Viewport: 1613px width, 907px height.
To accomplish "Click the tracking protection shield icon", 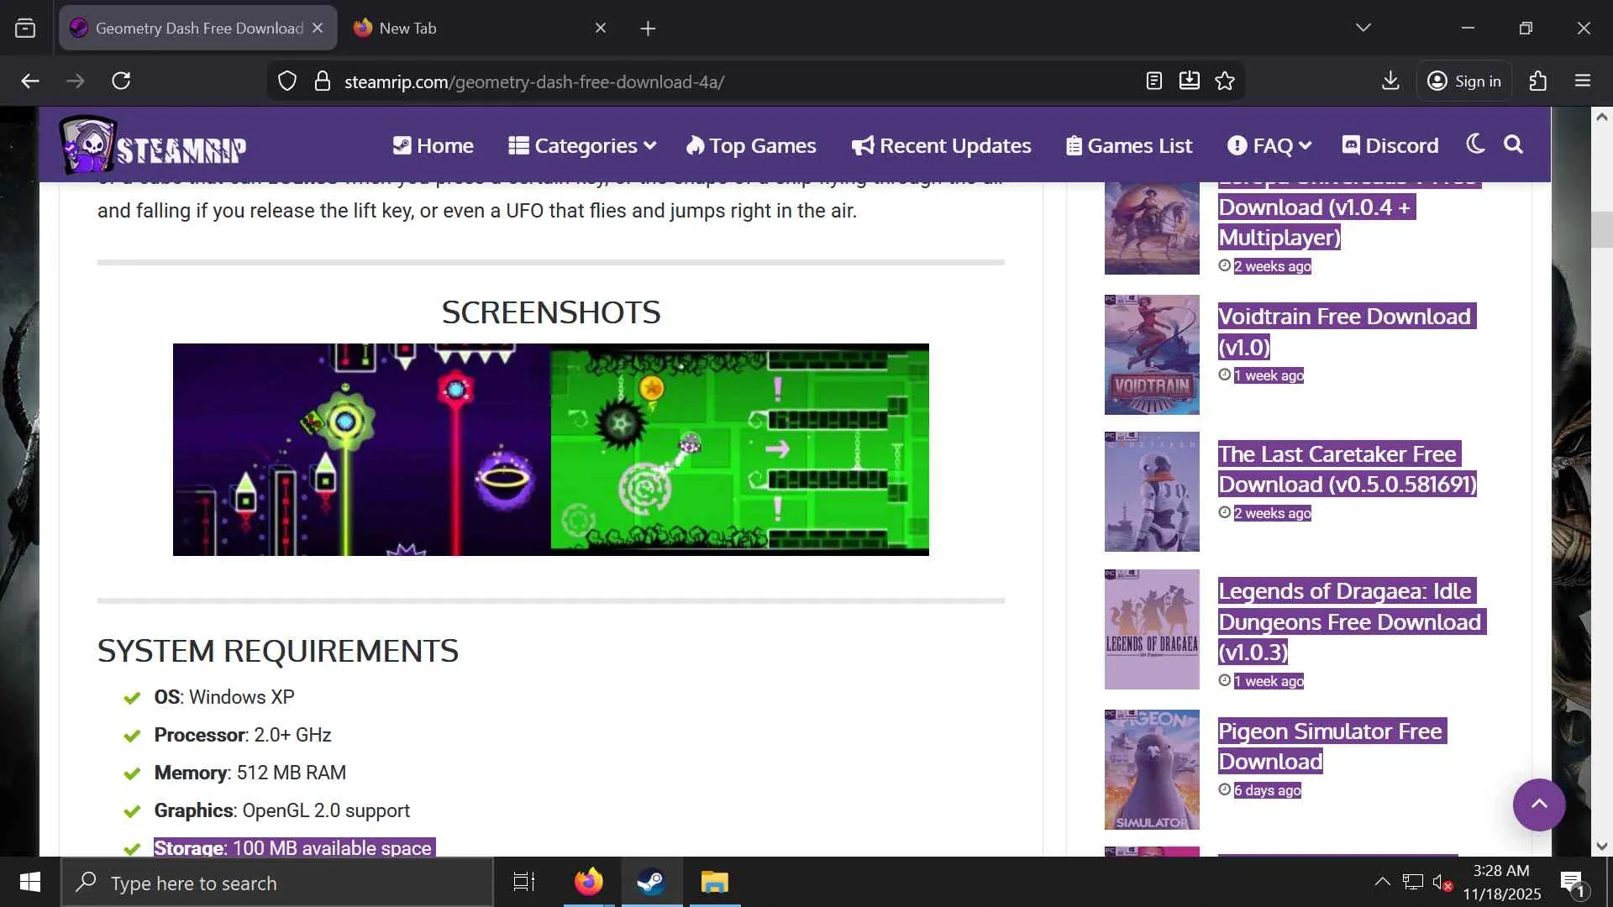I will pyautogui.click(x=287, y=81).
